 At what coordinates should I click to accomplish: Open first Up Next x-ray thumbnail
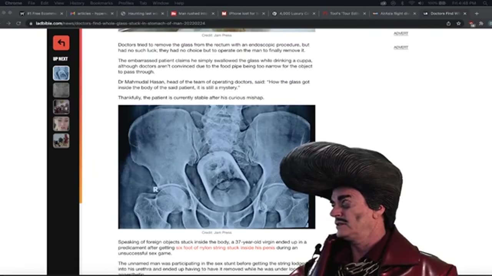click(x=61, y=73)
